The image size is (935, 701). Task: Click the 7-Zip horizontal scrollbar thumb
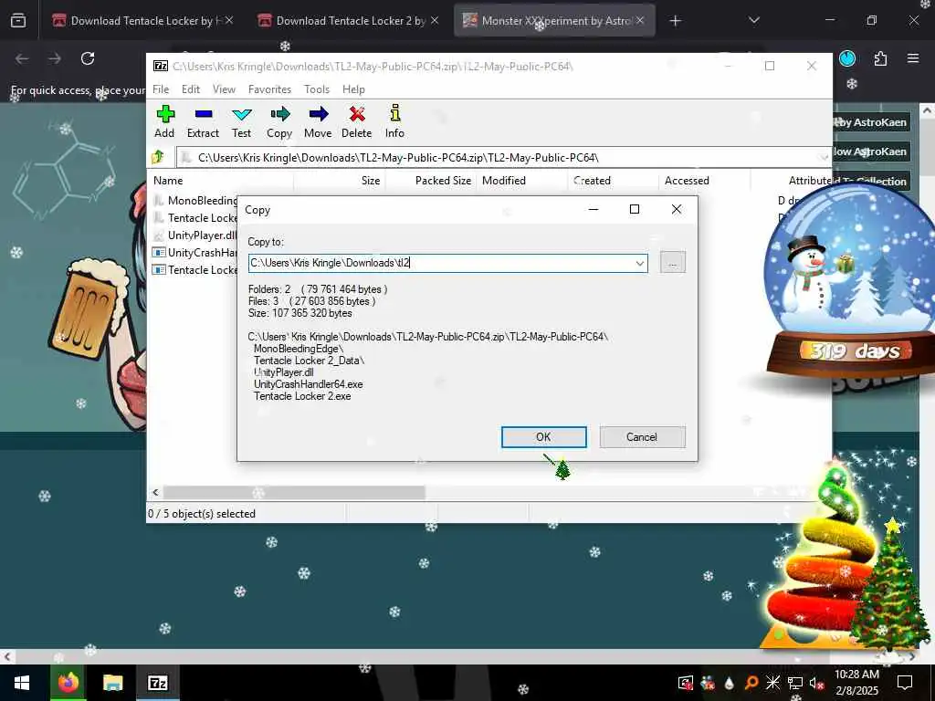294,492
